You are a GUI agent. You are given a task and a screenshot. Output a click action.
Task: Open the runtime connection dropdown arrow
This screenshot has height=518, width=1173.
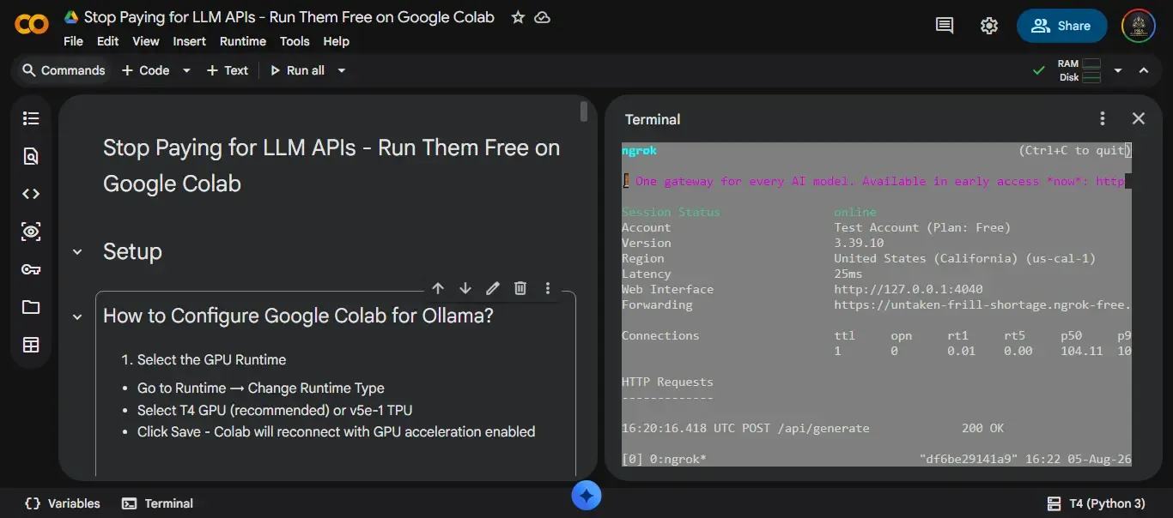click(x=1118, y=70)
